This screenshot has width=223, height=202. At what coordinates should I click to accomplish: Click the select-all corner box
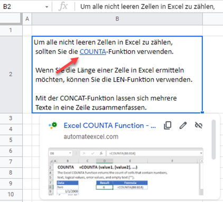tap(11, 19)
